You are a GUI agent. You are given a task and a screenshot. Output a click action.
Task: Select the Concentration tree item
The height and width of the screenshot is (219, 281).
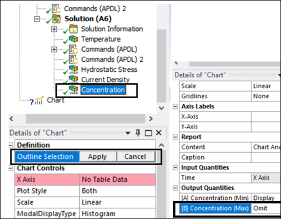(x=103, y=90)
